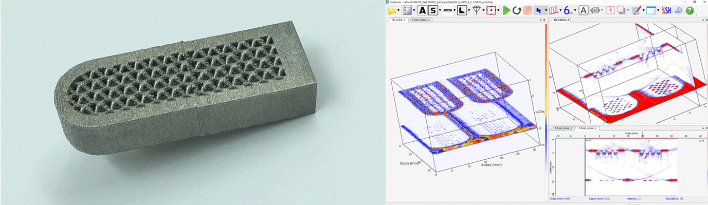
Task: Switch to the C Scan_Linear_1 tab
Action: tap(420, 20)
